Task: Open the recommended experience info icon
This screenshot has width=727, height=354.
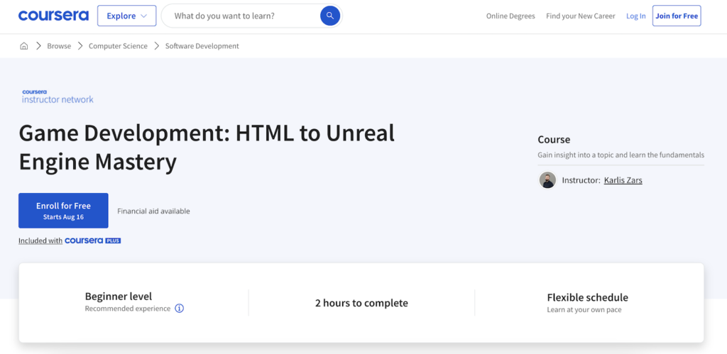Action: pyautogui.click(x=180, y=309)
